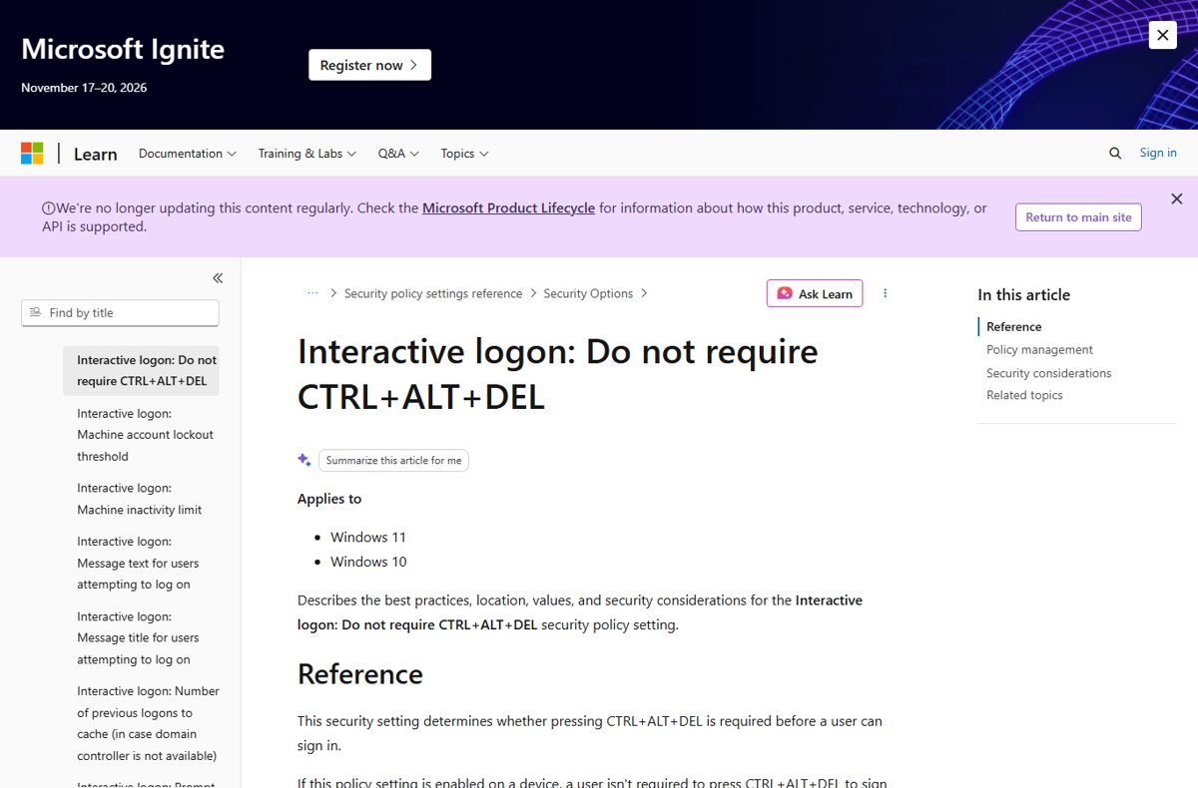
Task: Click the Ask Learn button
Action: (x=815, y=293)
